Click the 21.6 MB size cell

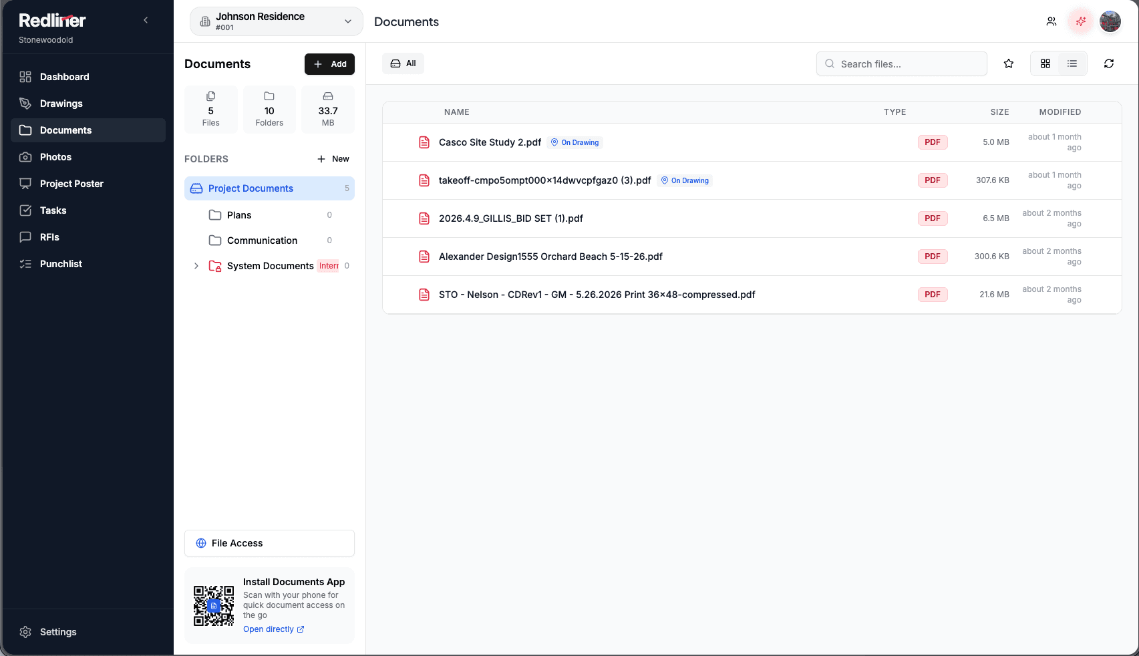994,295
